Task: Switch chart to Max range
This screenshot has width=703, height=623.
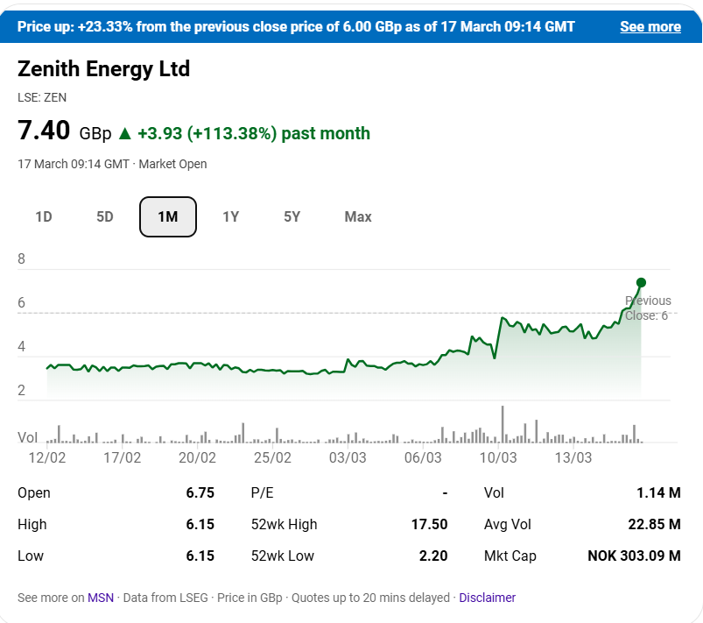Action: 358,216
